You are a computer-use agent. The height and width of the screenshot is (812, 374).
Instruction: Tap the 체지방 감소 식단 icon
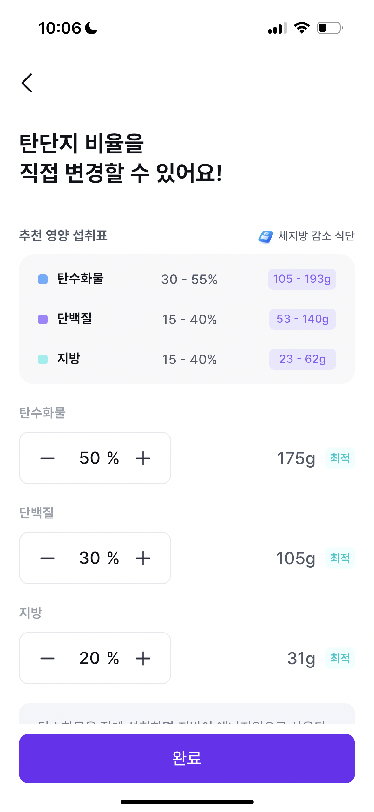266,237
